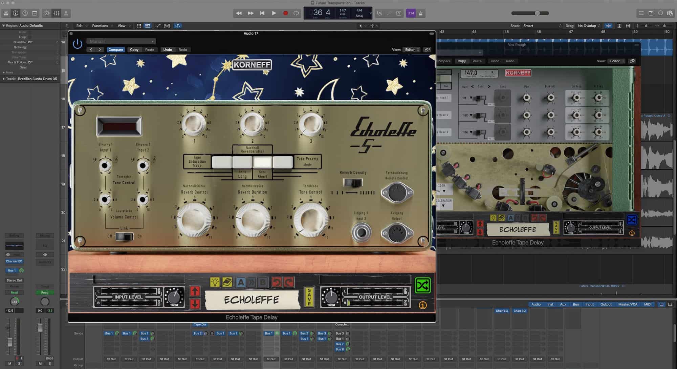Click green Read automation button on second strip
This screenshot has width=677, height=369.
pos(45,292)
